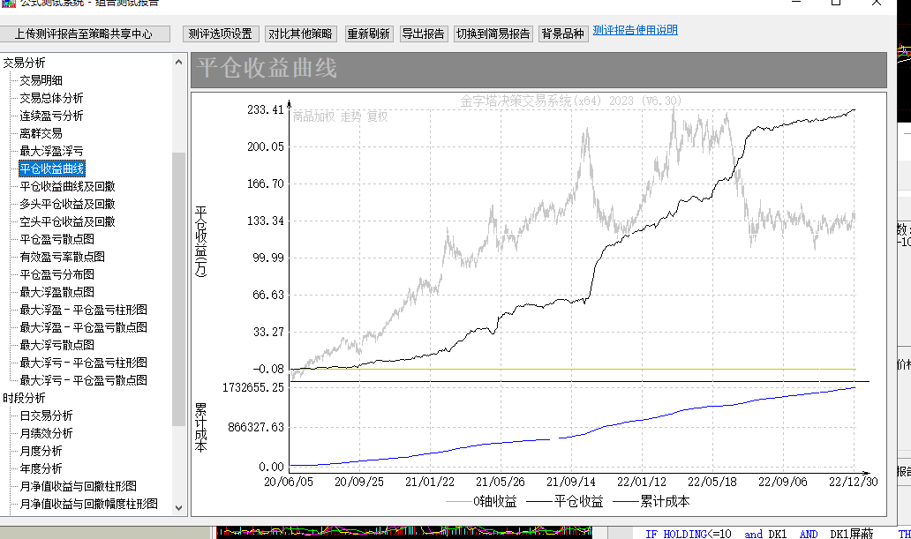Viewport: 911px width, 539px height.
Task: Open 最大浮亏－平仓盈亏散点图 item
Action: click(x=84, y=380)
